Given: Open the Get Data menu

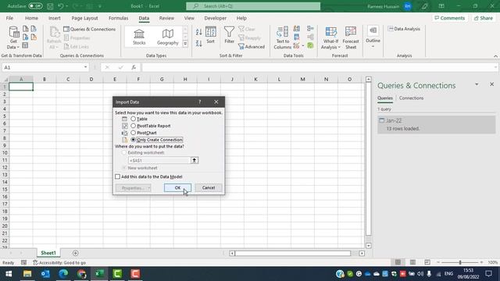Looking at the screenshot, I should [13, 37].
